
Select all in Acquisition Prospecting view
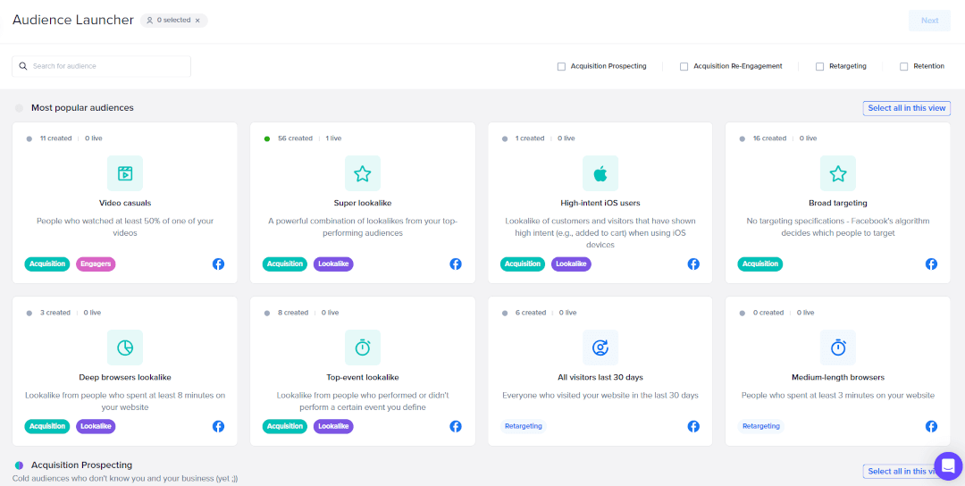pos(907,471)
